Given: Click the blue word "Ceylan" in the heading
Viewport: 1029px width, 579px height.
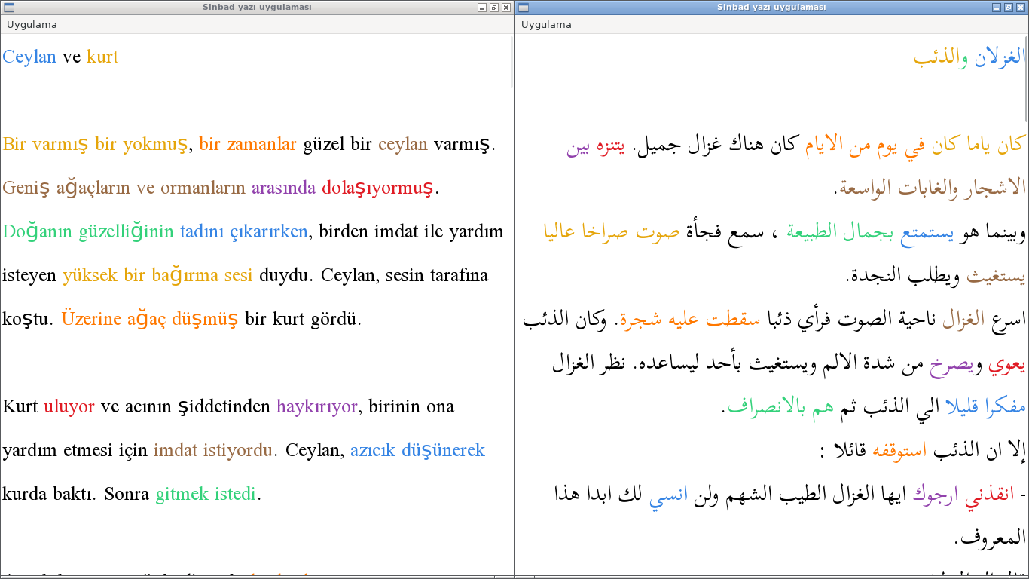Looking at the screenshot, I should point(29,57).
